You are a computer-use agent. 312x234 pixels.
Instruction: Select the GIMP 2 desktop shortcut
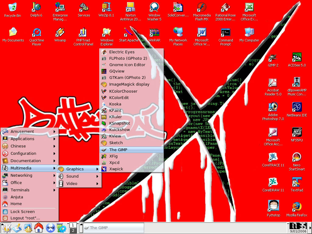273,60
